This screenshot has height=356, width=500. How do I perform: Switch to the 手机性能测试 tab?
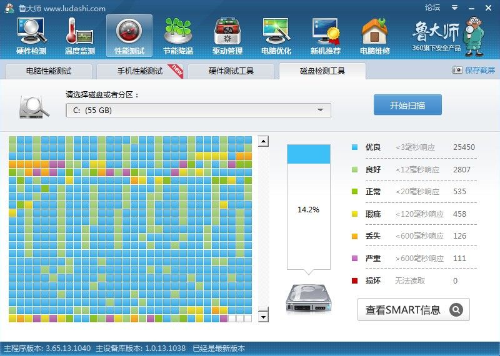coord(140,71)
